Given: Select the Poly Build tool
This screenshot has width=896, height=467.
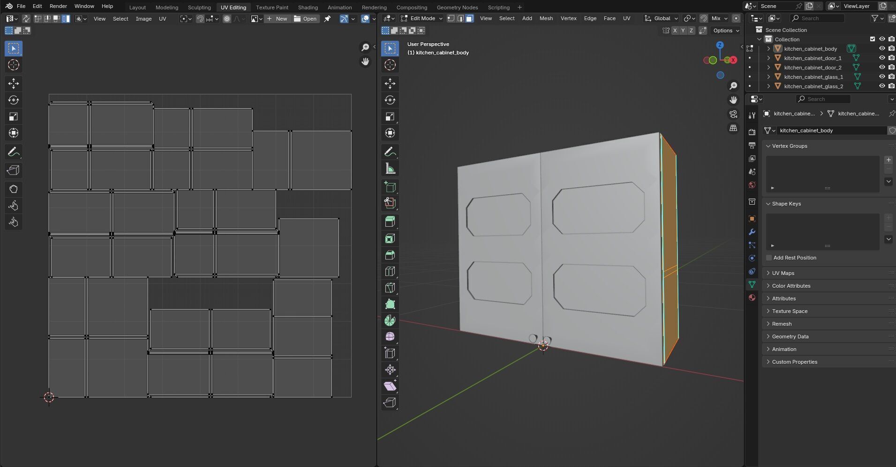Looking at the screenshot, I should click(x=390, y=304).
